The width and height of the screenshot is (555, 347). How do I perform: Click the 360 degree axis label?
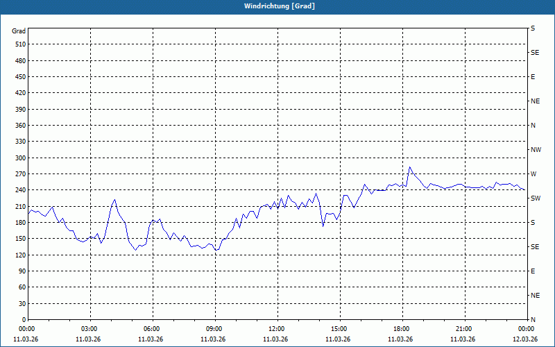click(21, 126)
